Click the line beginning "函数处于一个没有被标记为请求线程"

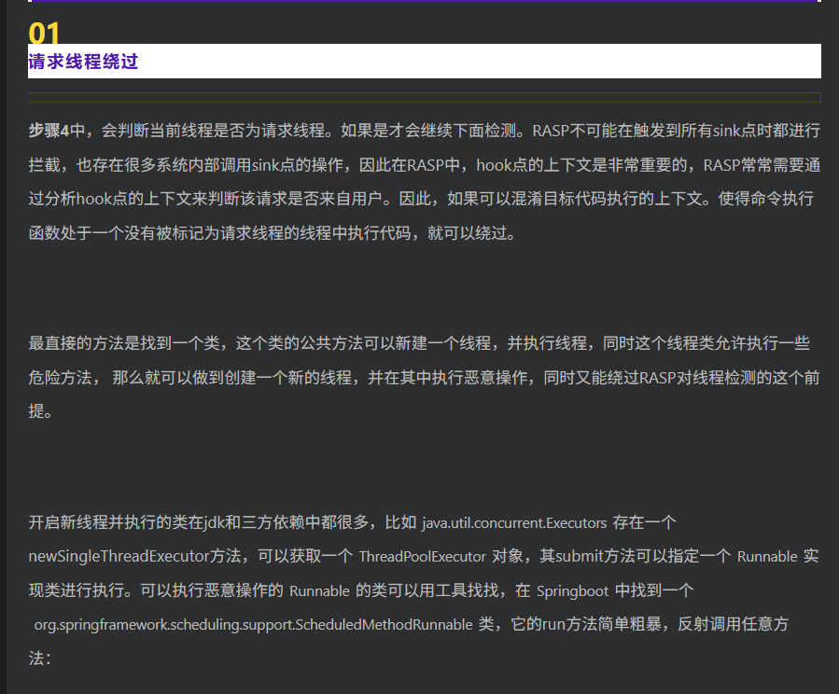pos(272,233)
